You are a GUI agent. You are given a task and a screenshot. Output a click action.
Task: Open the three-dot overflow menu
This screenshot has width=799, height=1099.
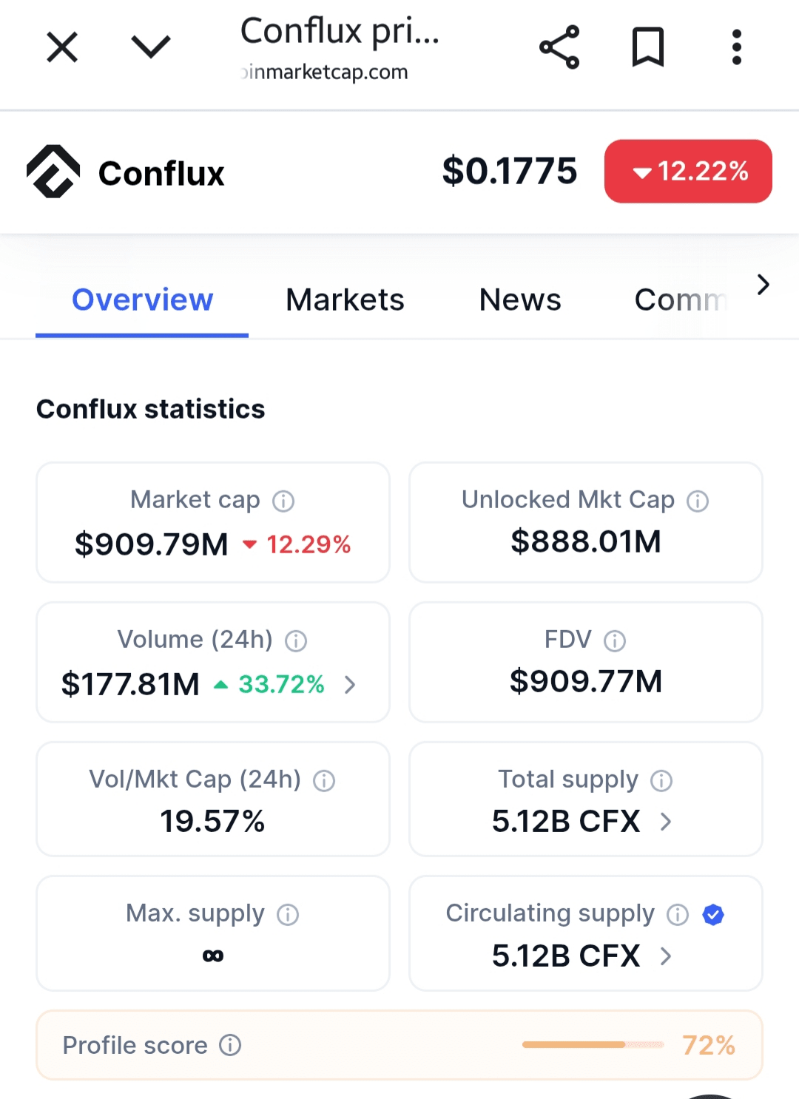(736, 47)
